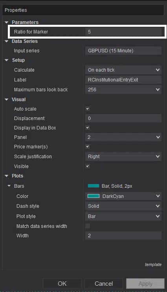167x292 pixels.
Task: Open Maximum bars look back dropdown
Action: click(123, 90)
